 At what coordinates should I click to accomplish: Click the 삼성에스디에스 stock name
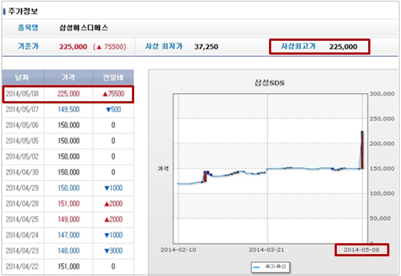[84, 28]
